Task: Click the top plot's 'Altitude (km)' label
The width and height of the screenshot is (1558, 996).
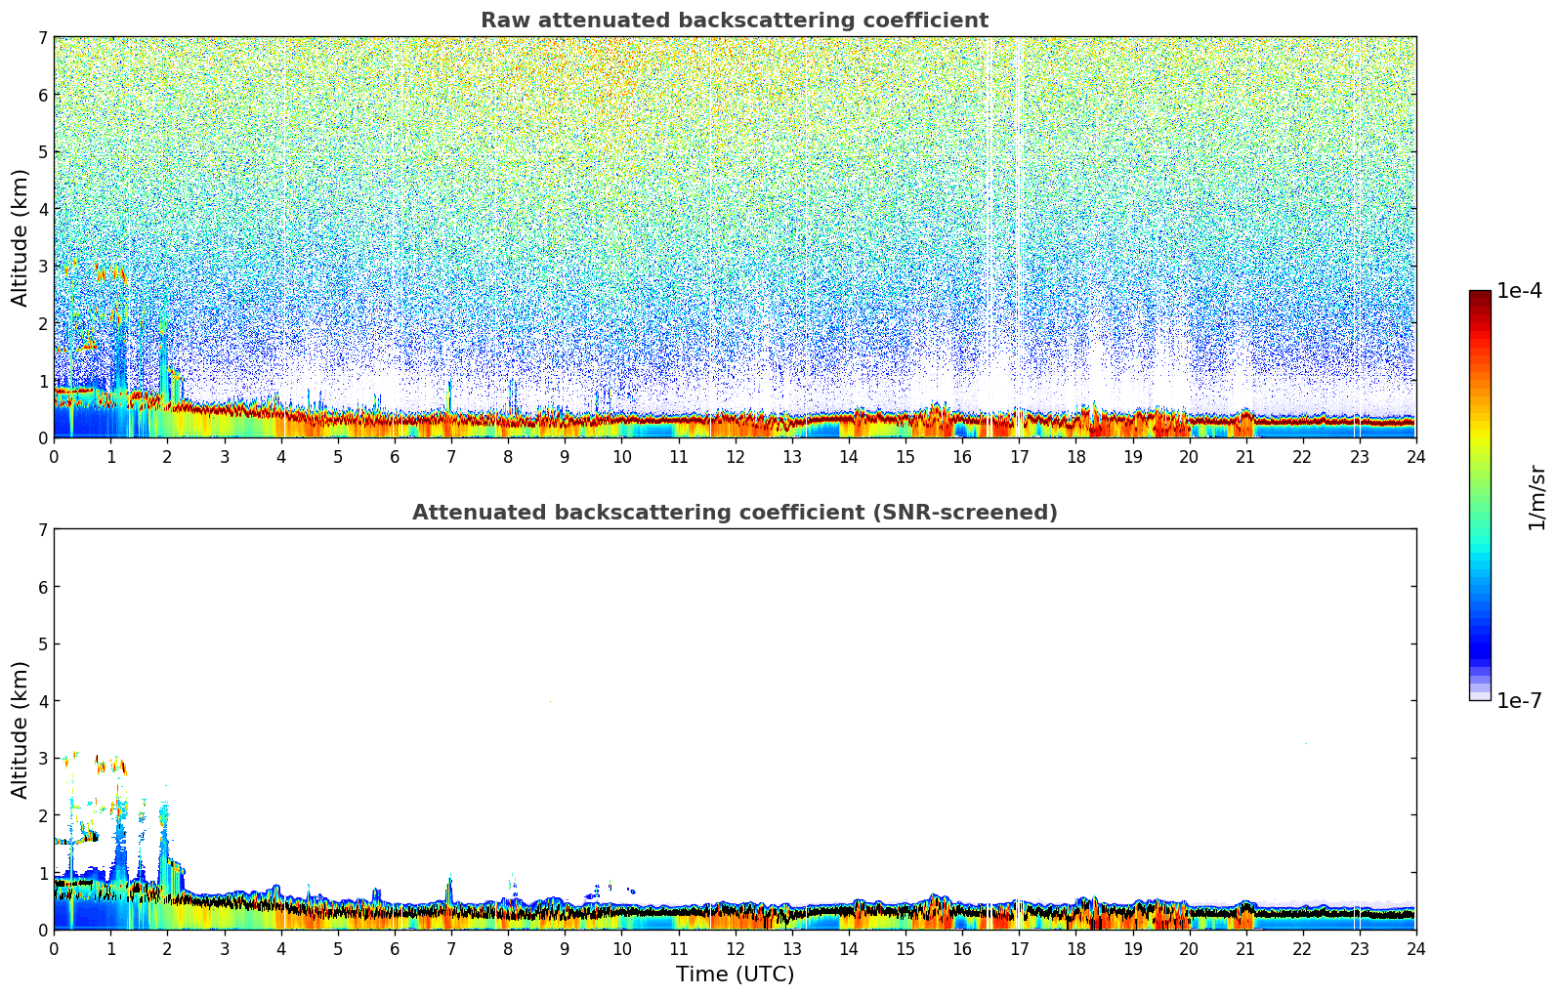Action: [21, 237]
